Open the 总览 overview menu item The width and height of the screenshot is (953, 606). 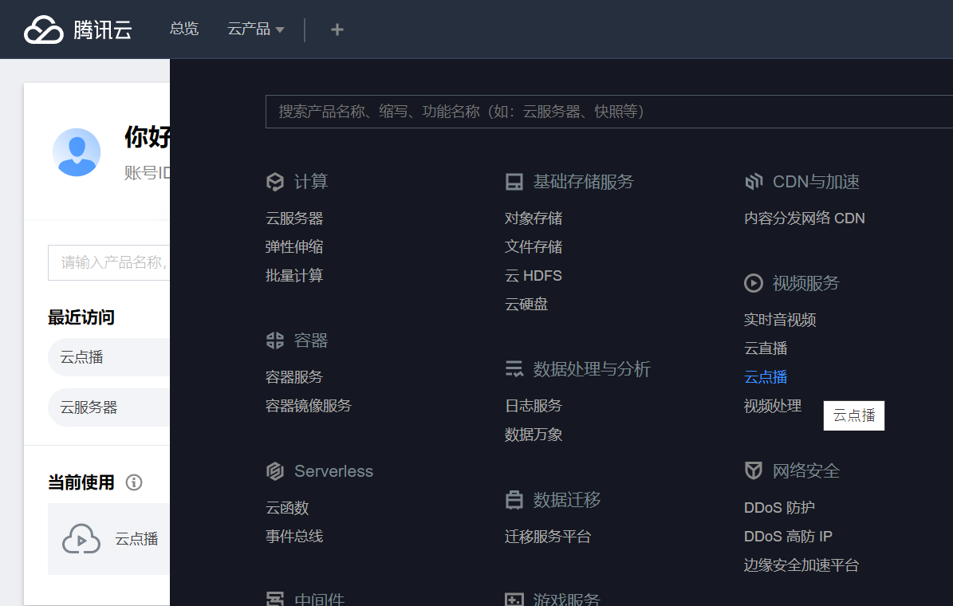[184, 30]
